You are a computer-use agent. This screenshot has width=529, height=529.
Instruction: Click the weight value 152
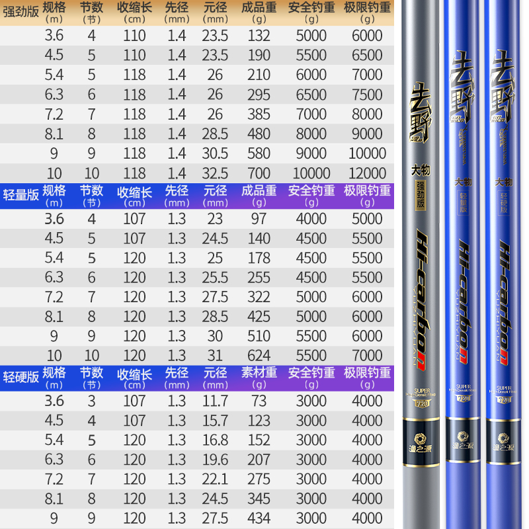click(259, 440)
